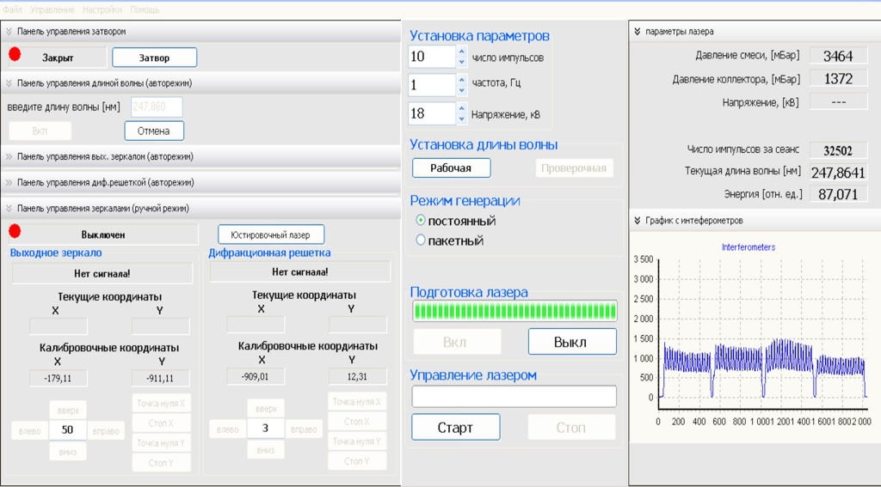Select the постоянный generation mode
Image resolution: width=881 pixels, height=487 pixels.
click(x=421, y=221)
